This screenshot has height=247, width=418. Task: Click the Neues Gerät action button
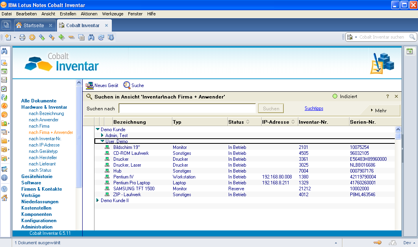(102, 85)
